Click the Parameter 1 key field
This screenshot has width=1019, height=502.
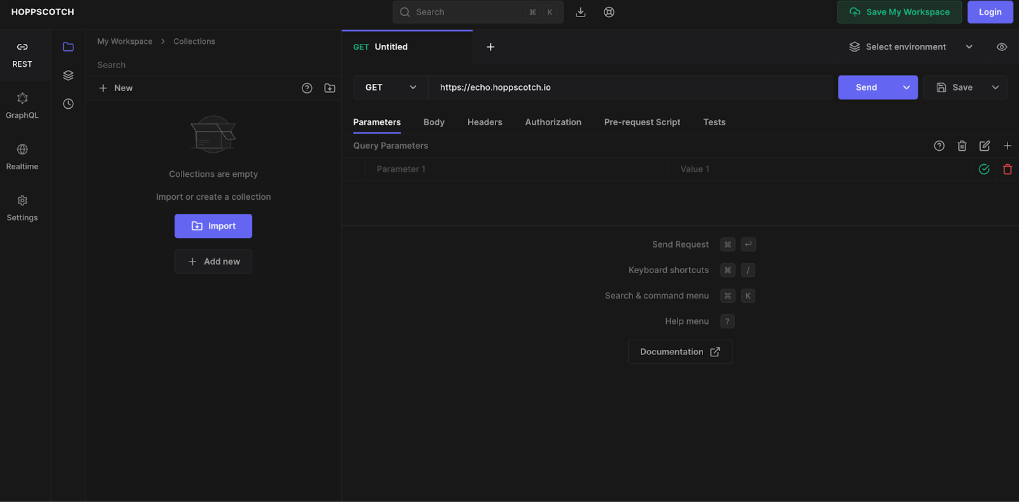(x=517, y=169)
